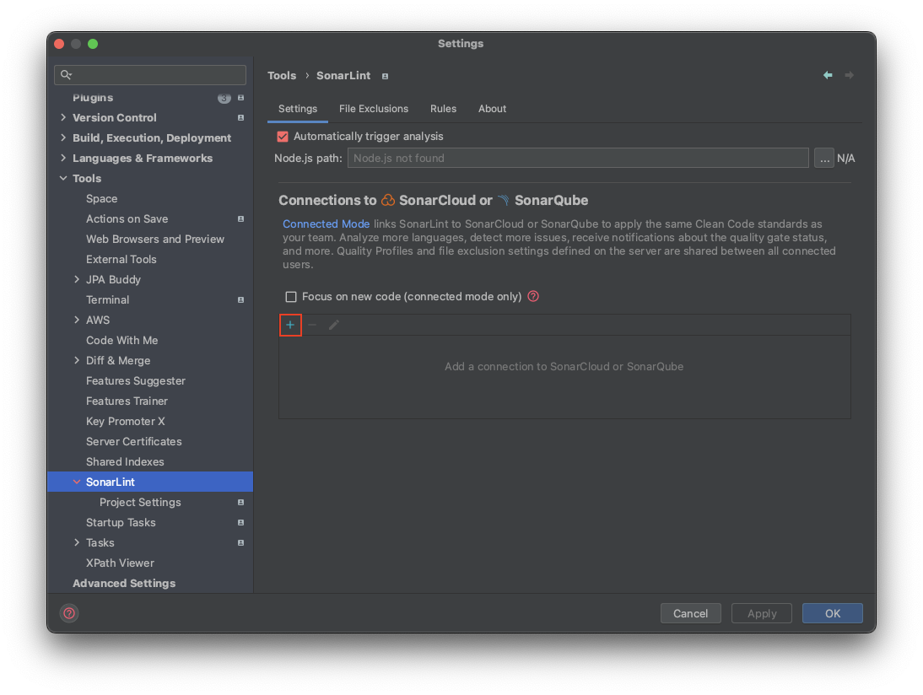
Task: Click the Node.js path input field
Action: coord(578,159)
